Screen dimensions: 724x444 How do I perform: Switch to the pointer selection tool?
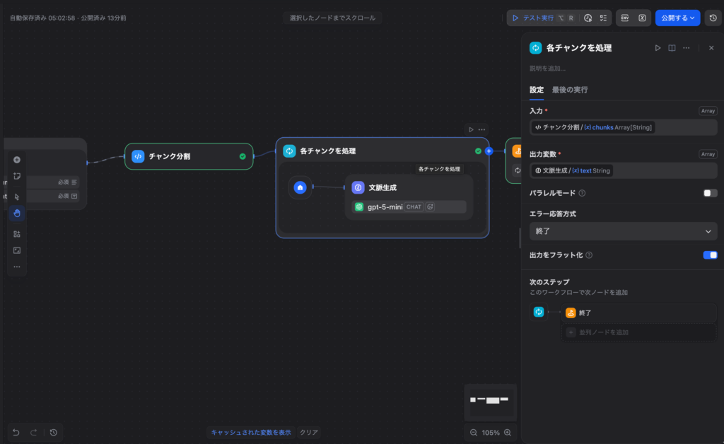pyautogui.click(x=17, y=195)
